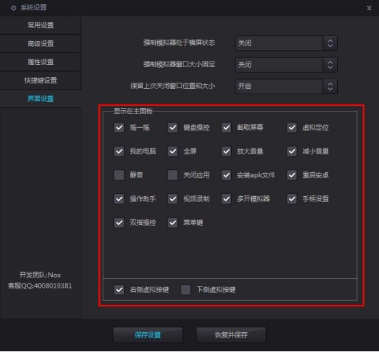
Task: Uncheck the 虚拟定位 checkbox
Action: (x=291, y=128)
